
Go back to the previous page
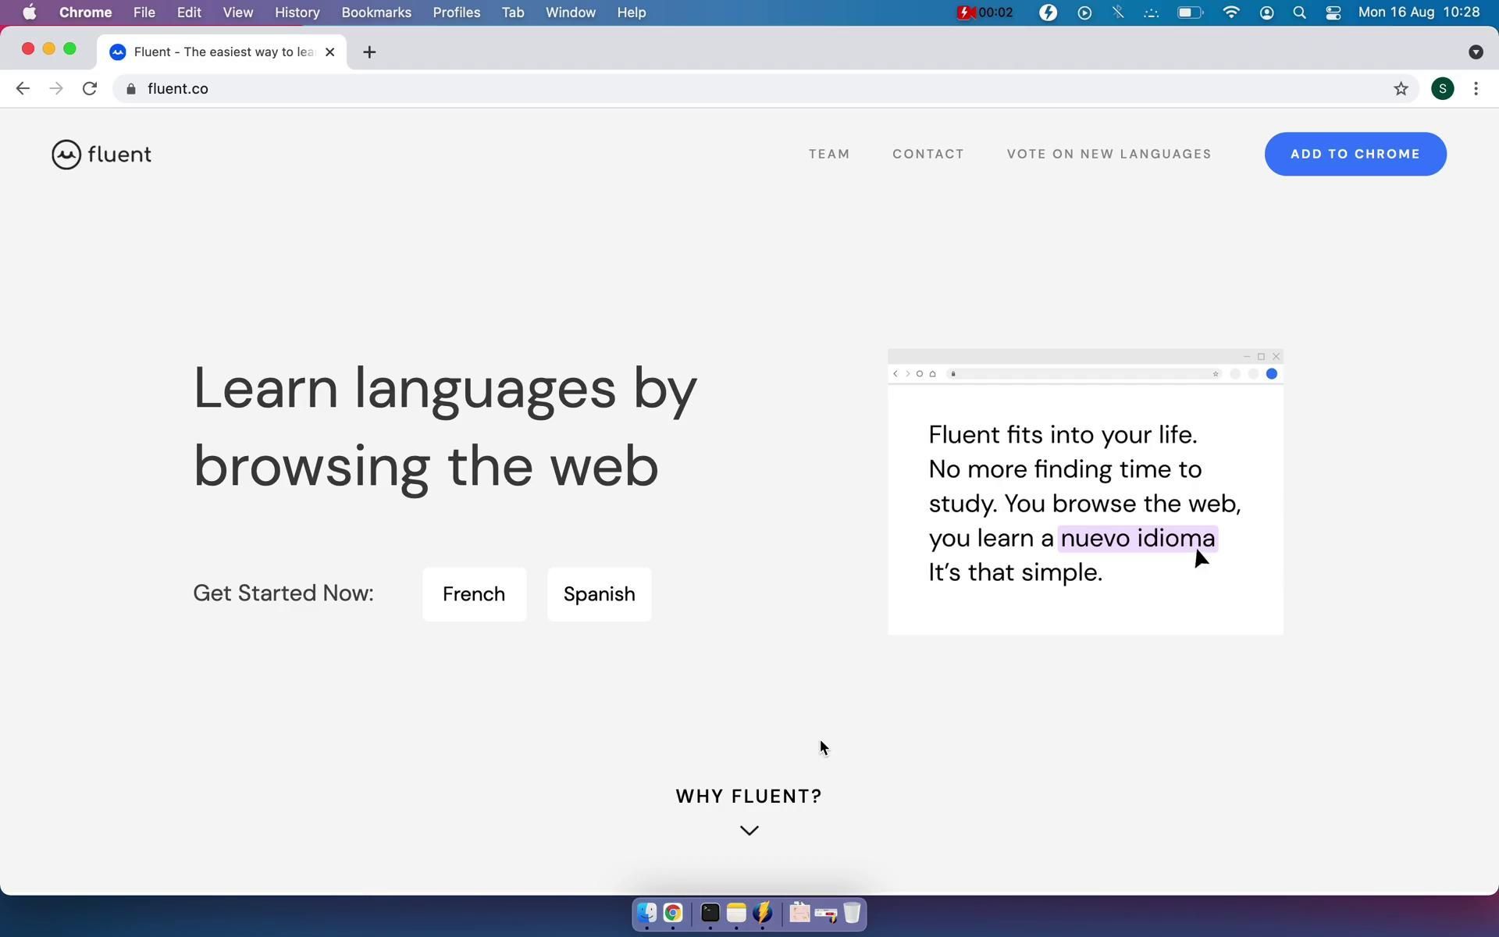tap(23, 89)
